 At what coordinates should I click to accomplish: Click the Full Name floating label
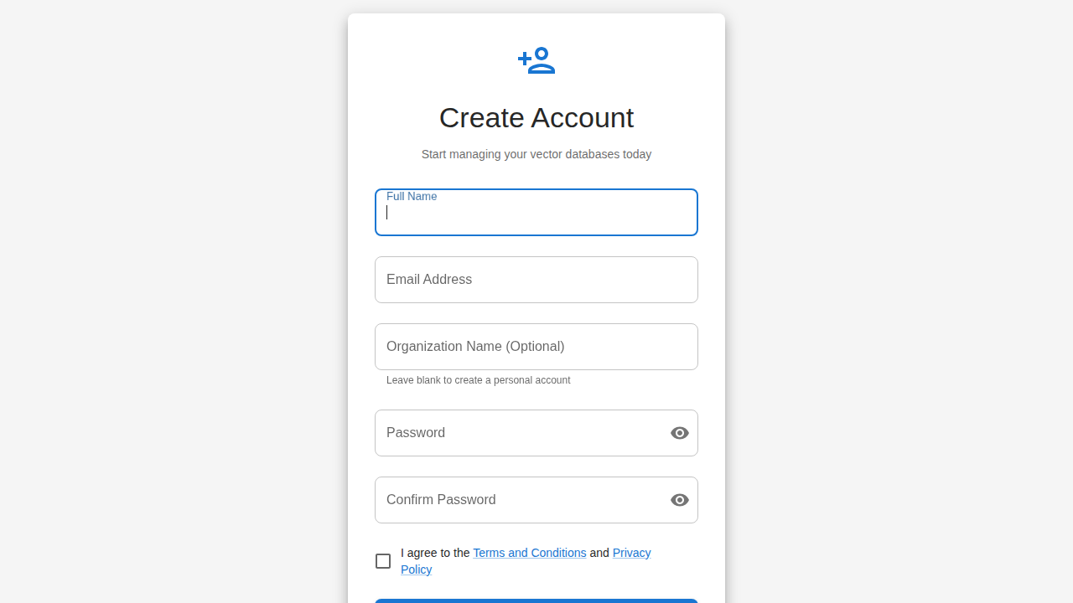coord(412,196)
